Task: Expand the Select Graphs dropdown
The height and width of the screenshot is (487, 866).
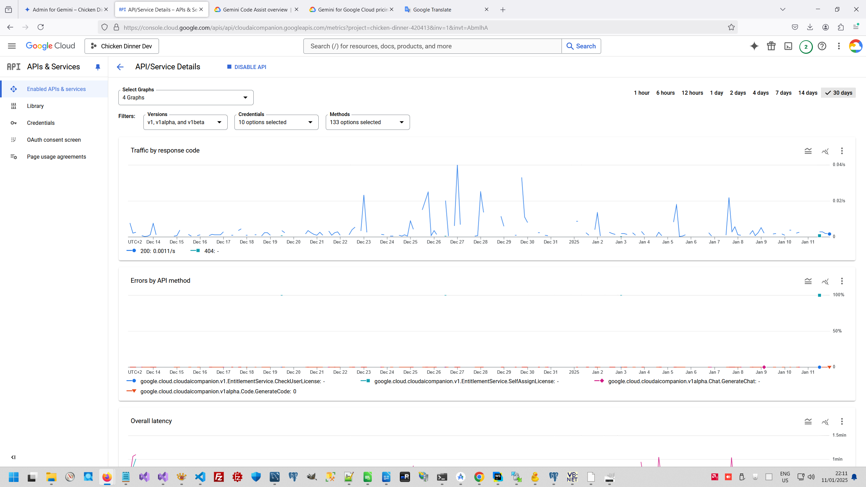Action: pos(186,98)
